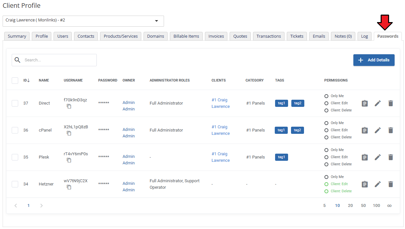Open Admin Admin owner link for Hetzner
This screenshot has width=405, height=229.
coord(129,187)
